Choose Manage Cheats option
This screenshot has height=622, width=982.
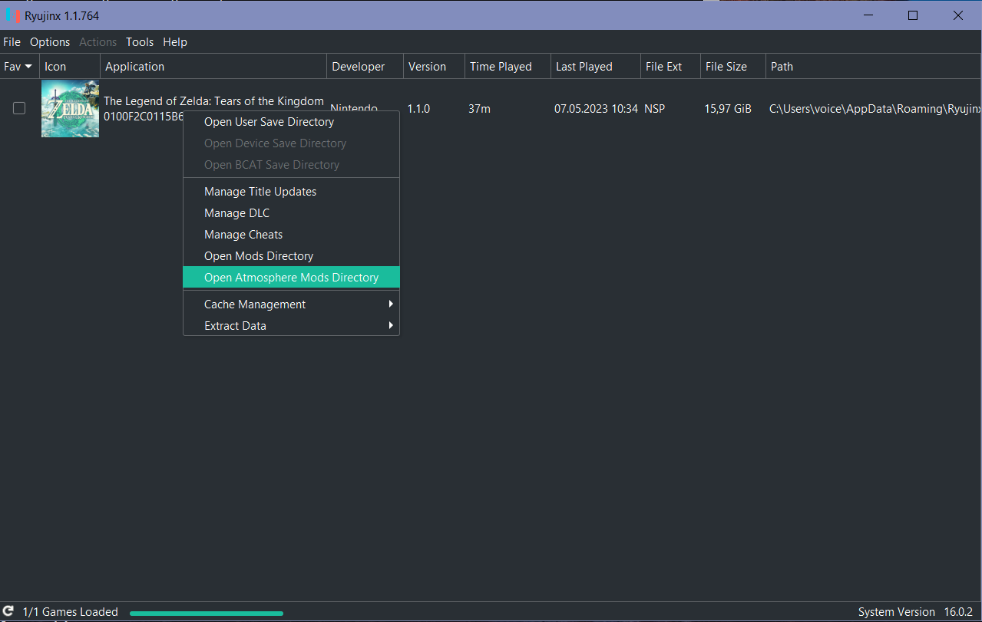tap(291, 235)
